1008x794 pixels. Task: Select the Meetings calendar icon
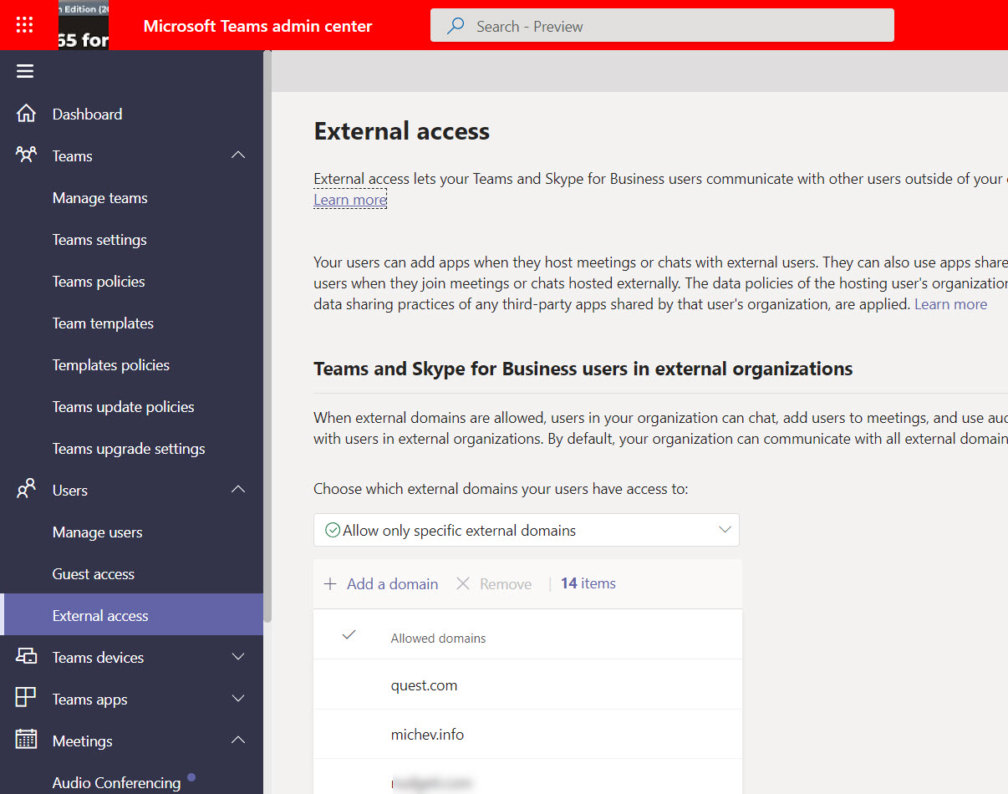click(x=24, y=740)
